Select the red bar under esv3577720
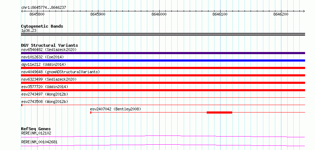 tap(163, 90)
